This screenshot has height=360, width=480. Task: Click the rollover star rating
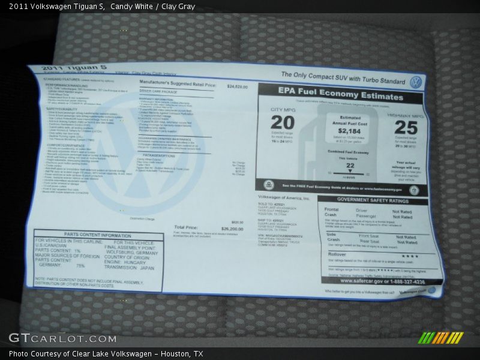410,256
